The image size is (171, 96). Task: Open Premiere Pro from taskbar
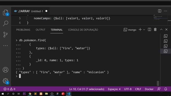point(24,94)
